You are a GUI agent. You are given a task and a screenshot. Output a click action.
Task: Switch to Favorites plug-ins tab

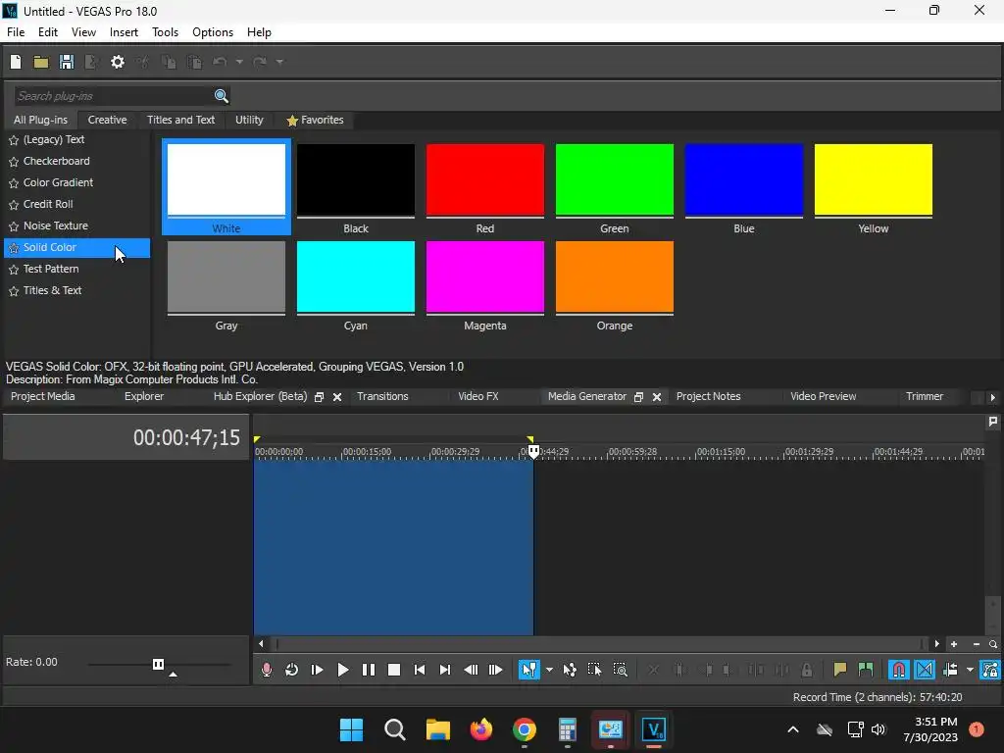(x=315, y=120)
